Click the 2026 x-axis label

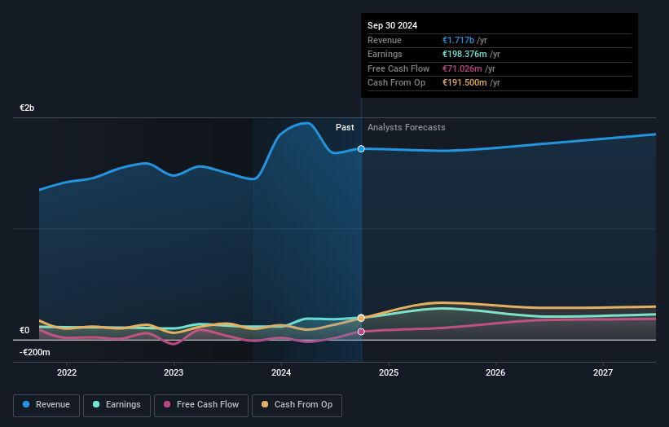point(495,373)
